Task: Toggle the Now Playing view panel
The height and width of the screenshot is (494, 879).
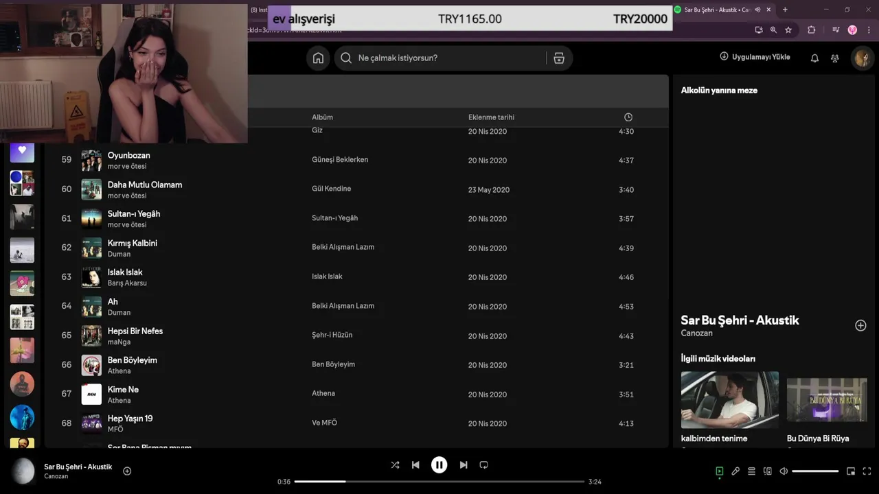Action: (x=719, y=471)
